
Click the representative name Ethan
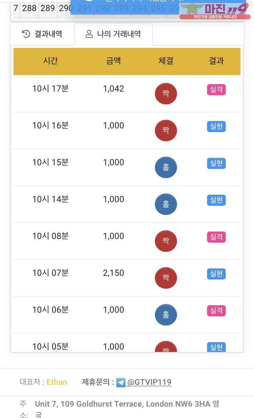click(57, 382)
